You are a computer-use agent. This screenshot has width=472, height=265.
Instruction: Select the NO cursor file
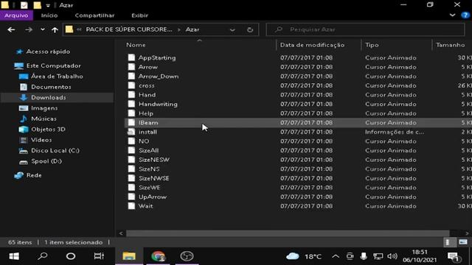pos(144,141)
